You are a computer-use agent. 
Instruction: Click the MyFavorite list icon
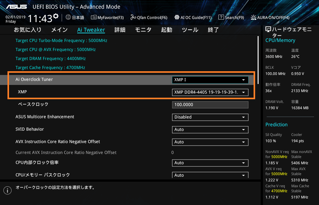(93, 17)
